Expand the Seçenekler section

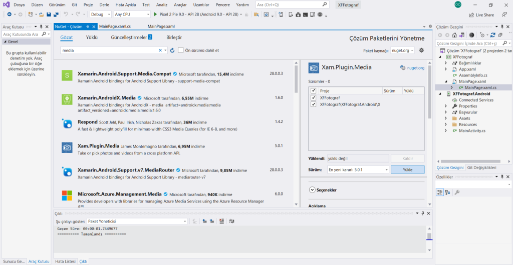pyautogui.click(x=313, y=190)
